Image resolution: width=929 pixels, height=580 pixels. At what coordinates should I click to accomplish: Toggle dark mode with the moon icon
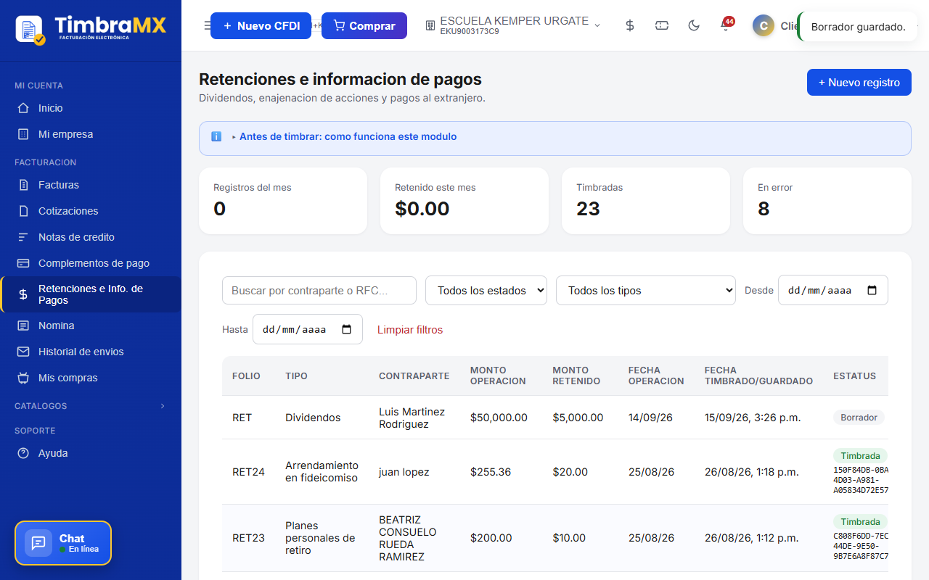[694, 25]
